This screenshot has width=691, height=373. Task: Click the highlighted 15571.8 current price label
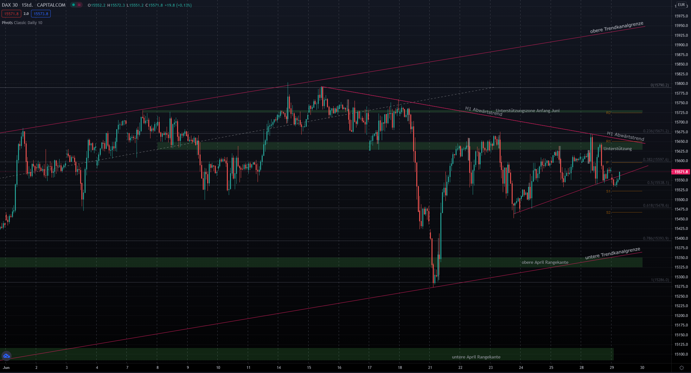681,172
